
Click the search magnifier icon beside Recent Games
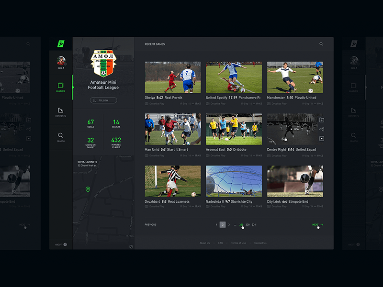[321, 44]
